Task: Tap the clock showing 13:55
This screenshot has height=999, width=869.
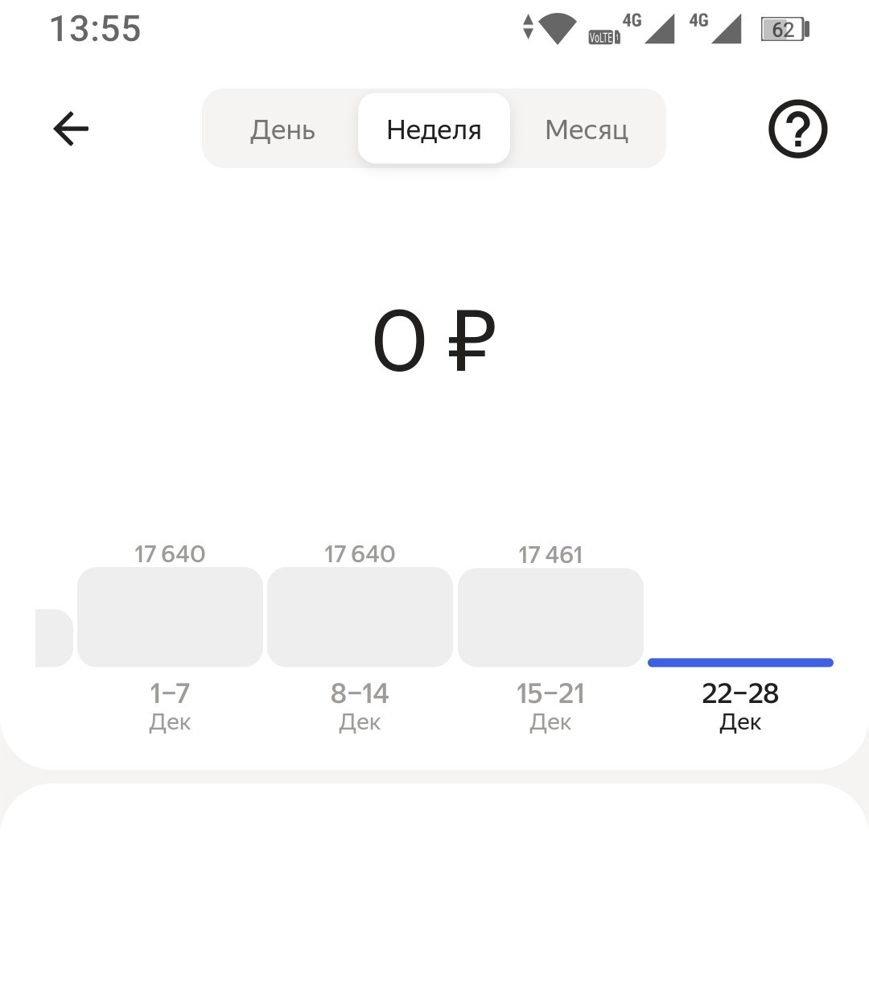Action: (x=96, y=29)
